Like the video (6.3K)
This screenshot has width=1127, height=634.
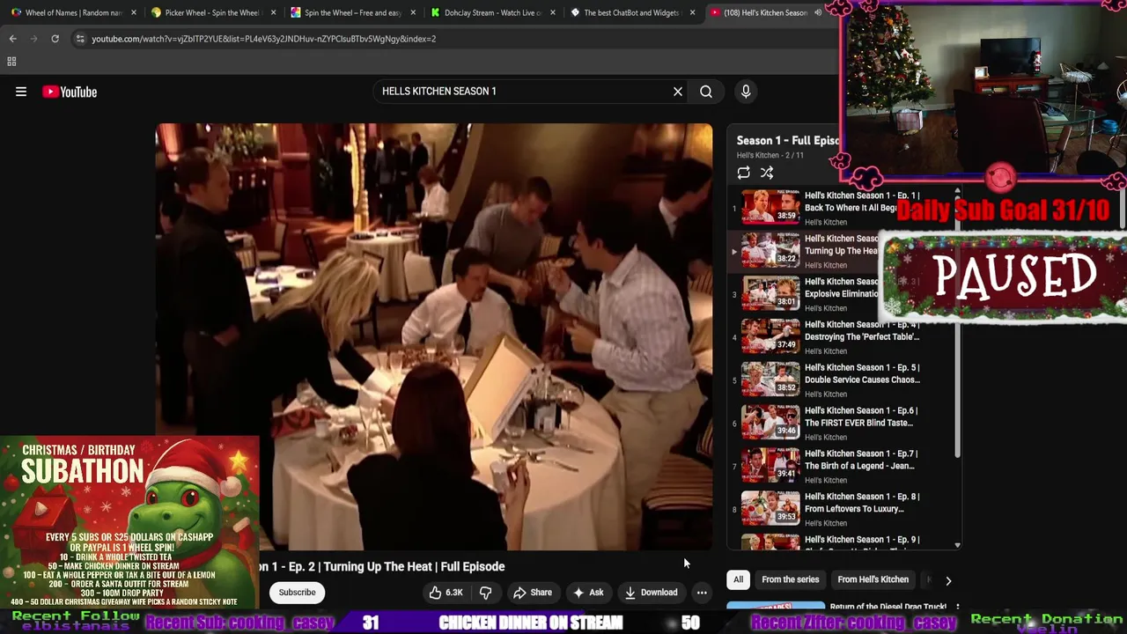tap(446, 593)
